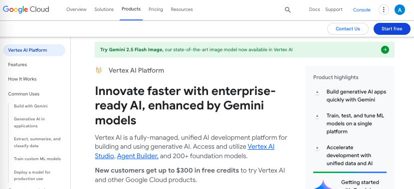Expand "Train, test, and tune ML" arrow
Screen dimensions: 414x189
(317, 116)
